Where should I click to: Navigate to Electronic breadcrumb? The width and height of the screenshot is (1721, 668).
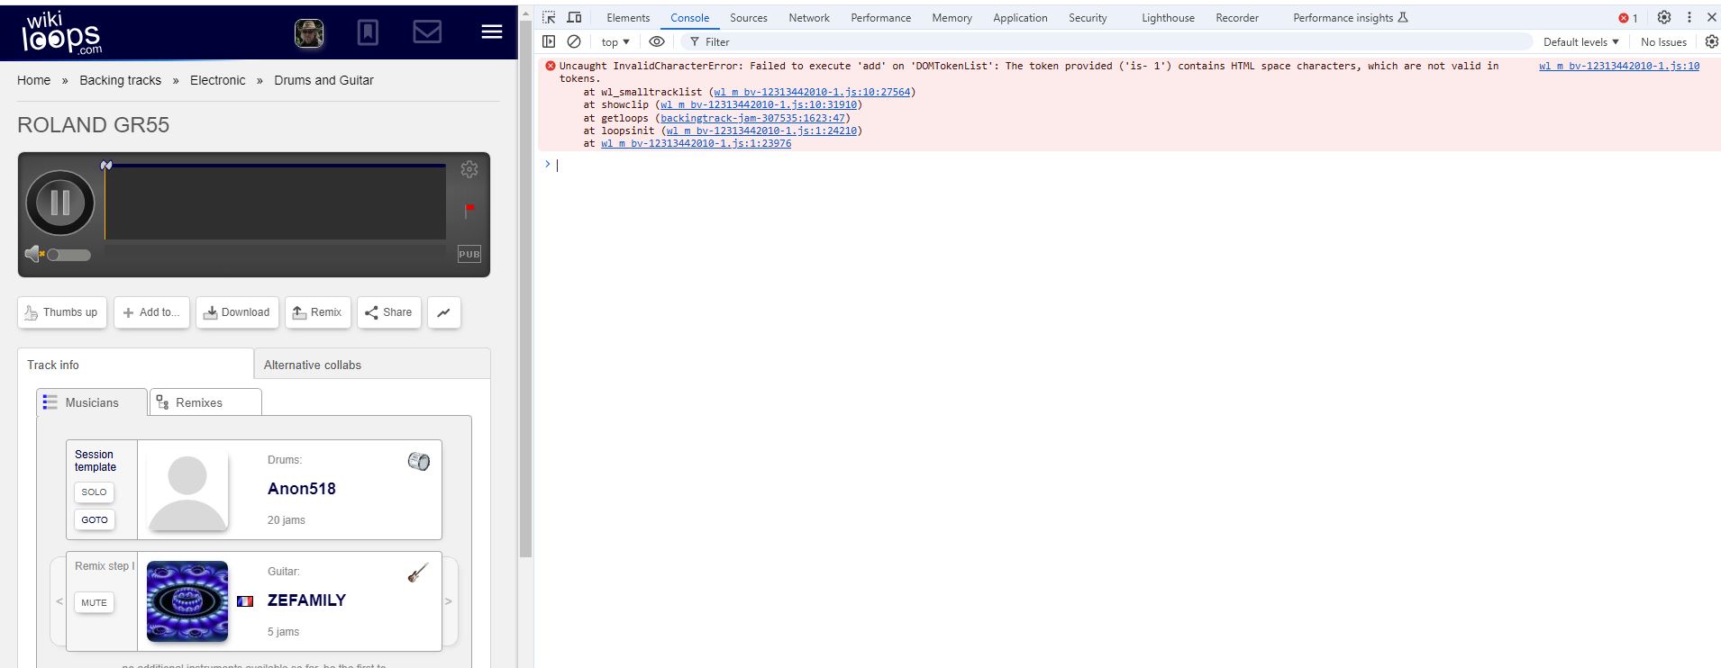(217, 80)
